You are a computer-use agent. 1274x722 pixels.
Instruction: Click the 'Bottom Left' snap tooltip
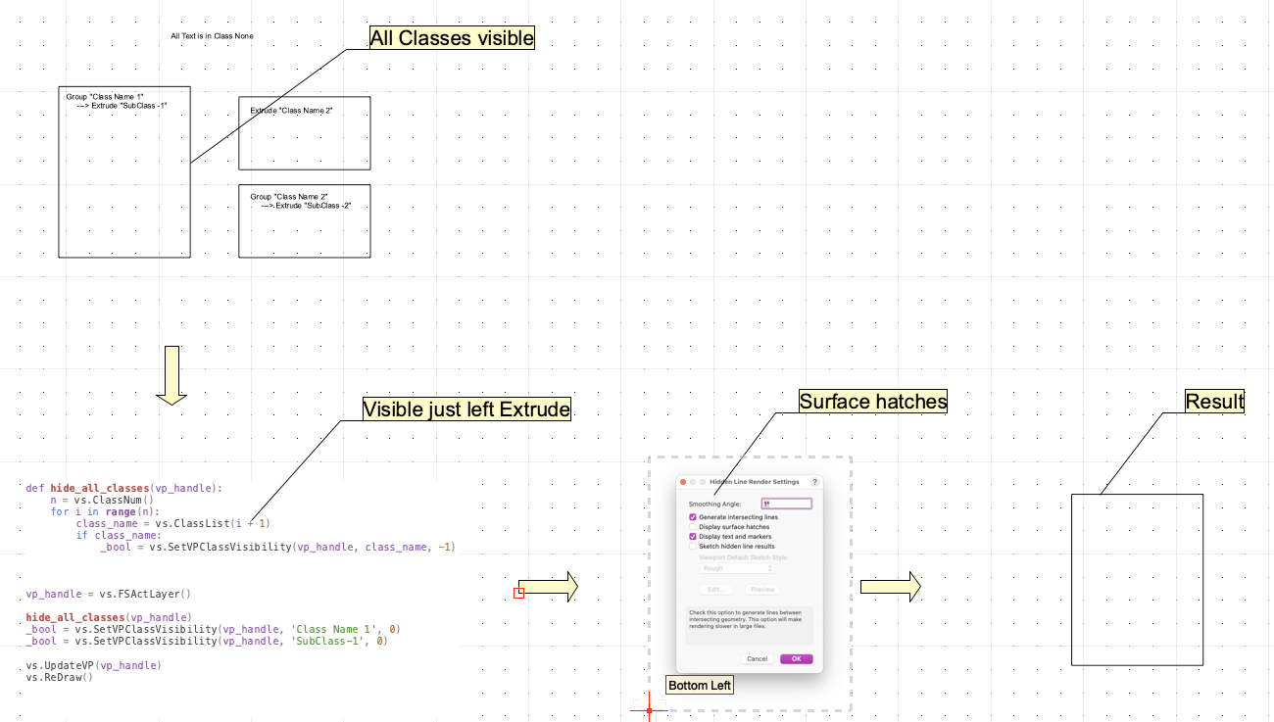[x=700, y=685]
